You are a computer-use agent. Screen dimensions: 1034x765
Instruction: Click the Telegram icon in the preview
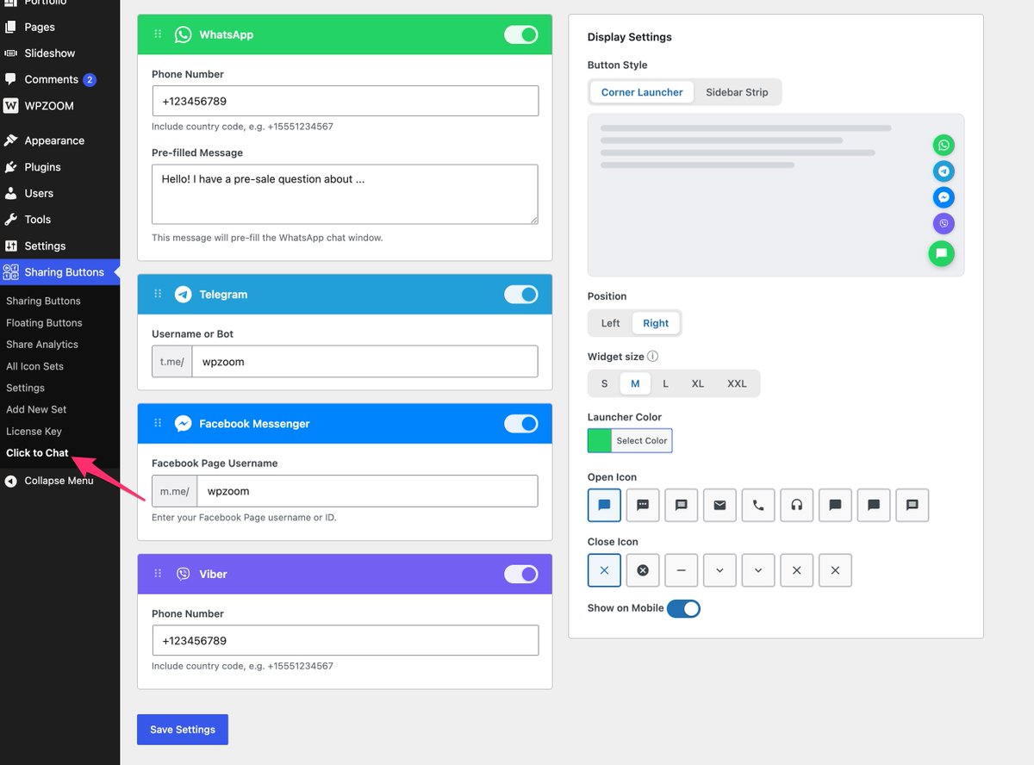click(944, 171)
